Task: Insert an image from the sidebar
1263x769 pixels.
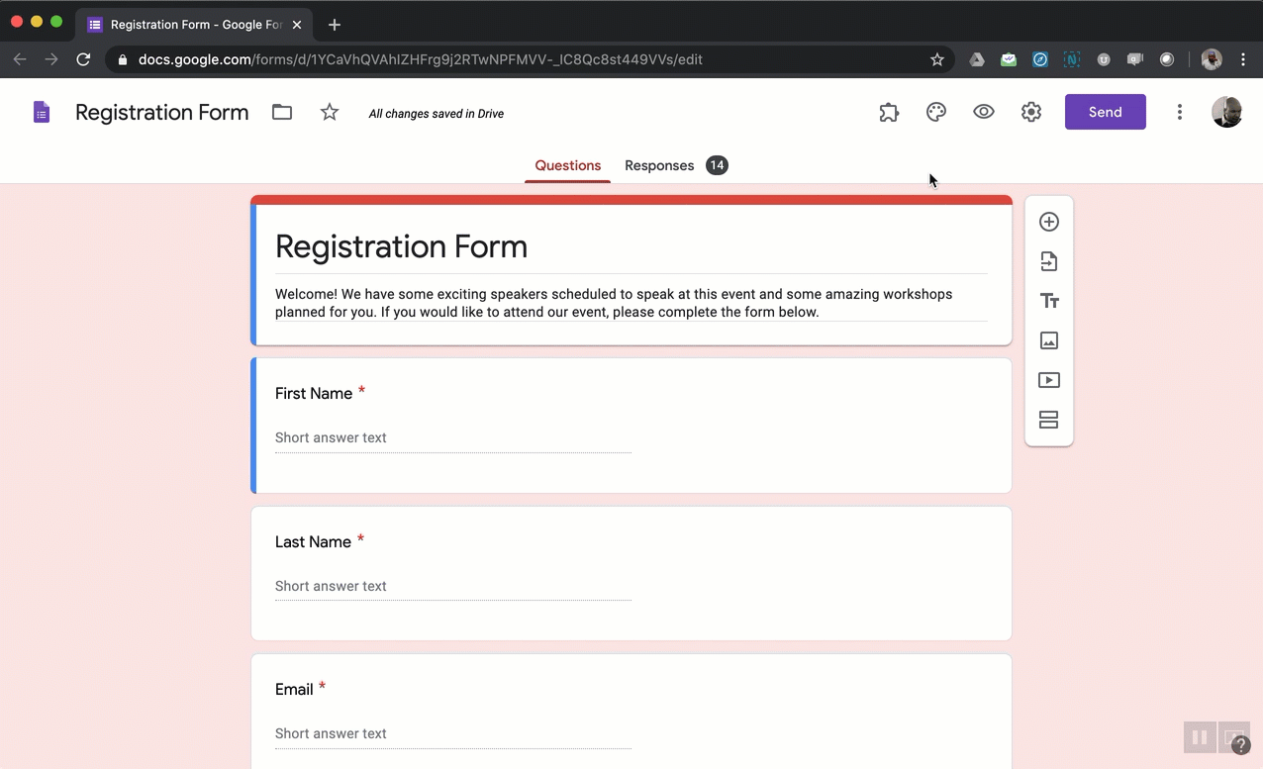Action: tap(1048, 340)
